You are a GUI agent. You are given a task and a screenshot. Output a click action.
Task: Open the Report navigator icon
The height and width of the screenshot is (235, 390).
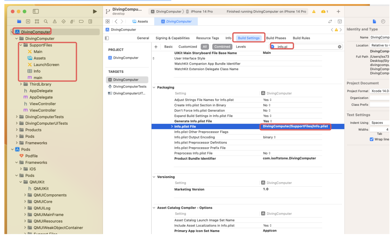(x=90, y=22)
